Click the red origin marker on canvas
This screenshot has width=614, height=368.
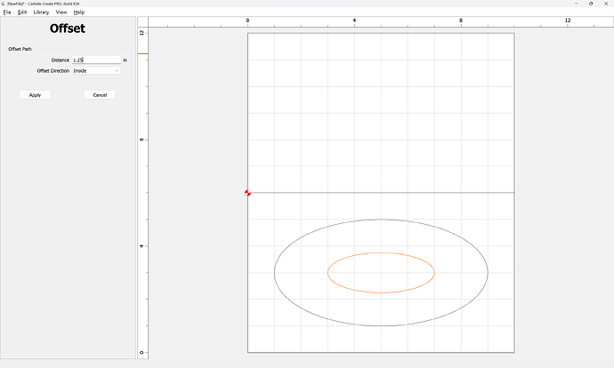click(247, 193)
